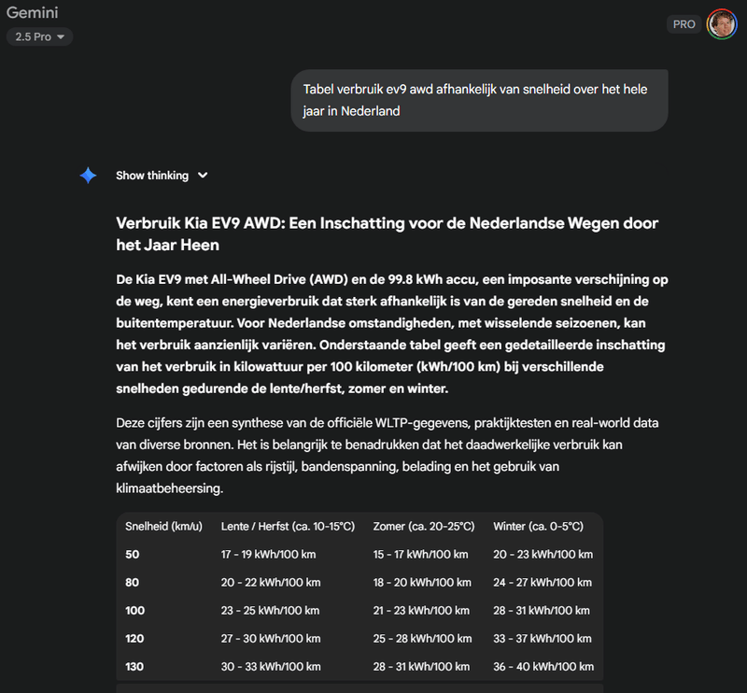Click the response heading about Verbruik Kia EV9 AWD

point(387,233)
